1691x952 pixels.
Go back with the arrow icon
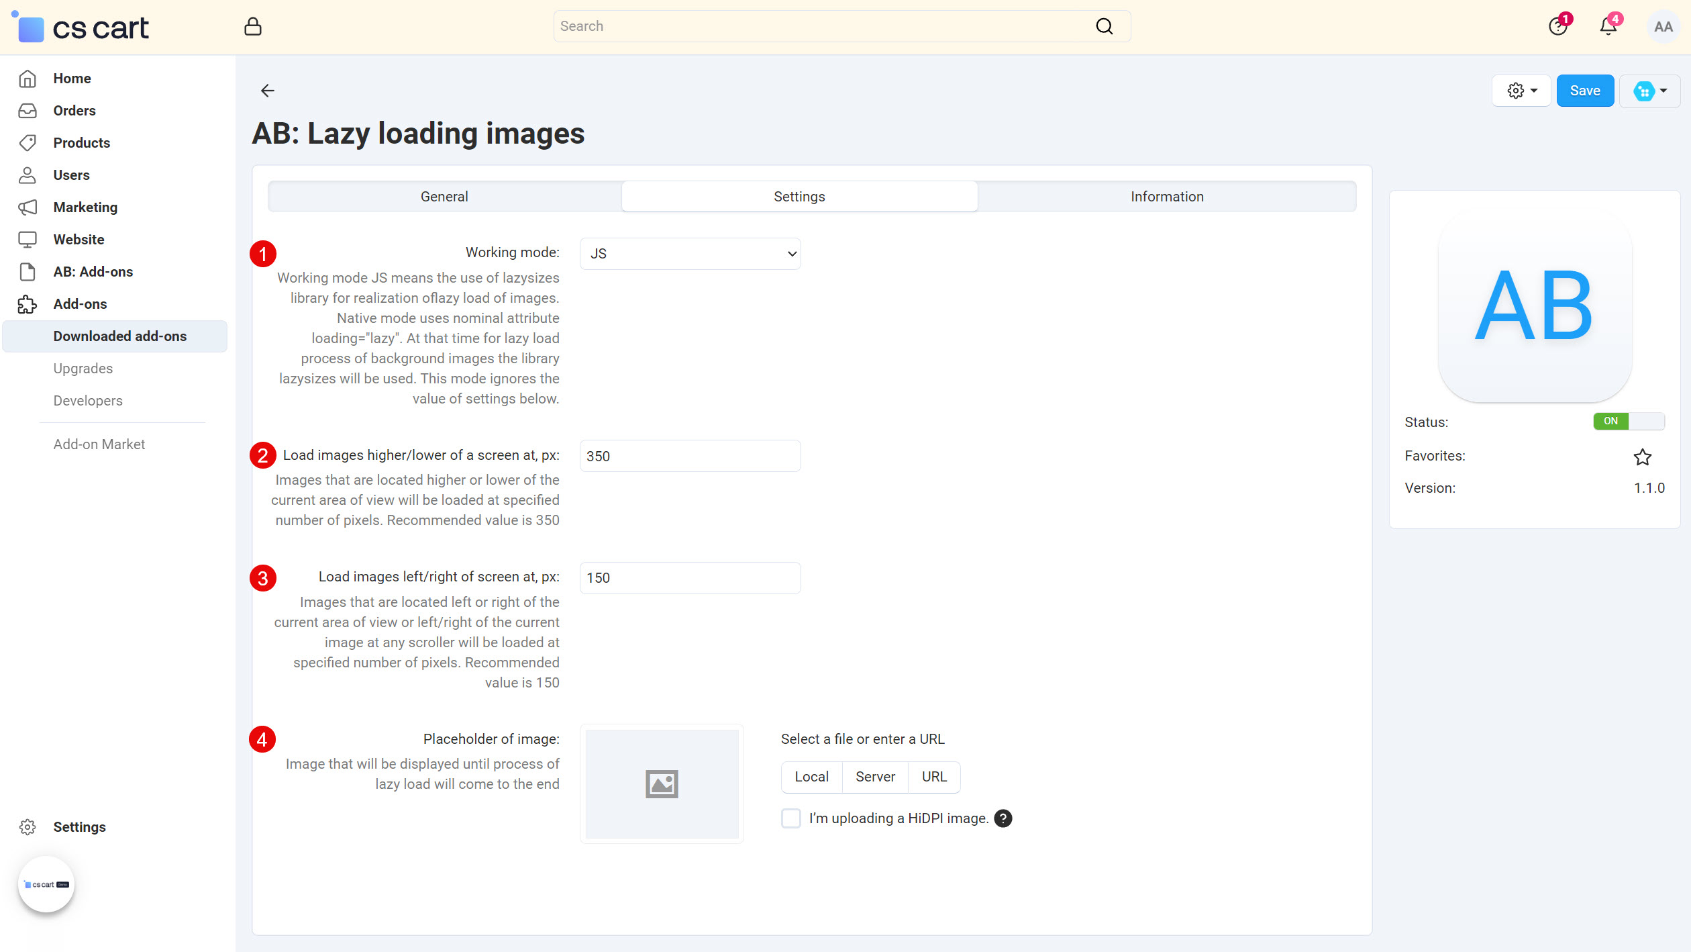point(268,91)
